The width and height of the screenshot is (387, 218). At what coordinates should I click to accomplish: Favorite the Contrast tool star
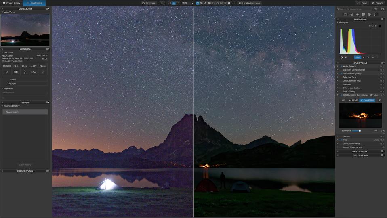(381, 84)
